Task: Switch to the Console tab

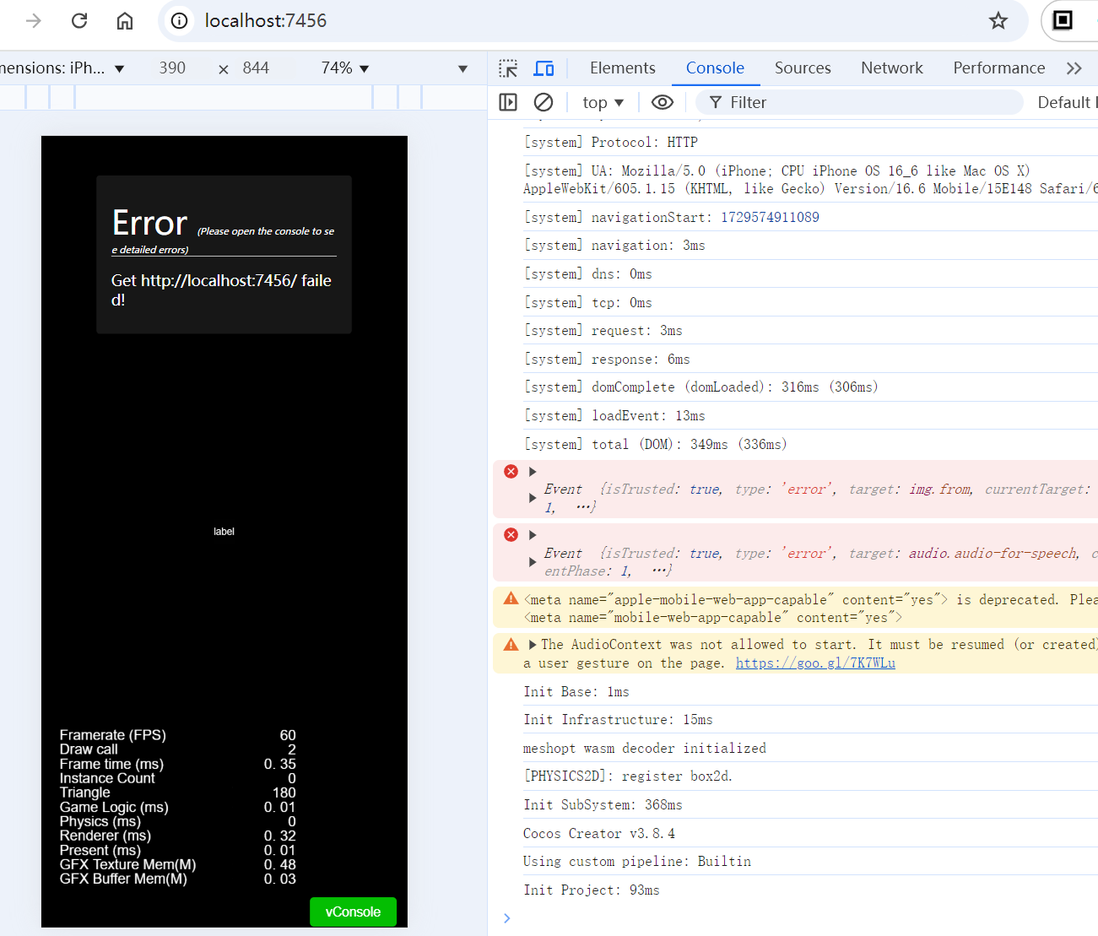Action: 715,68
